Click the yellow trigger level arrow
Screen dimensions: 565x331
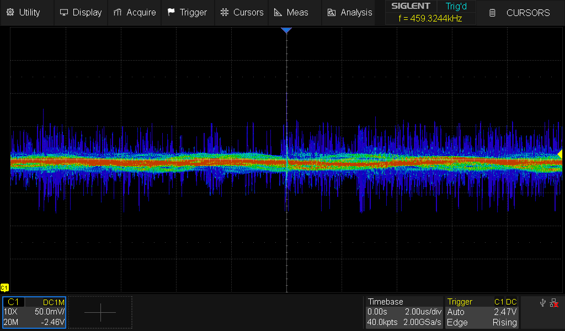pos(559,153)
